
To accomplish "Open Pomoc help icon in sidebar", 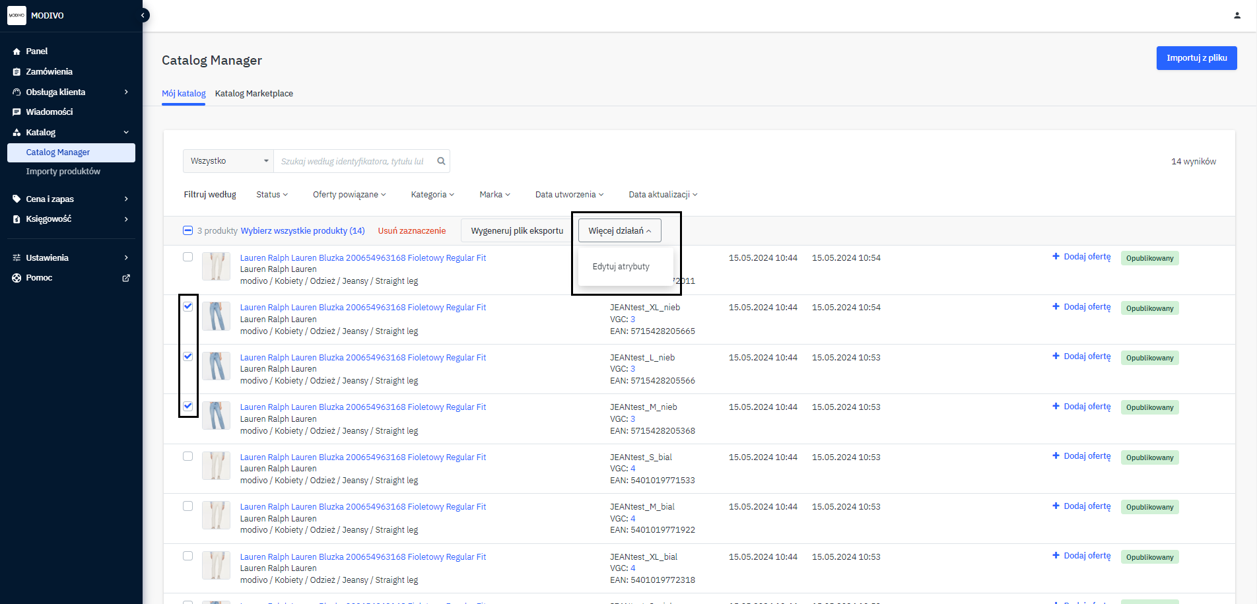I will pos(17,278).
